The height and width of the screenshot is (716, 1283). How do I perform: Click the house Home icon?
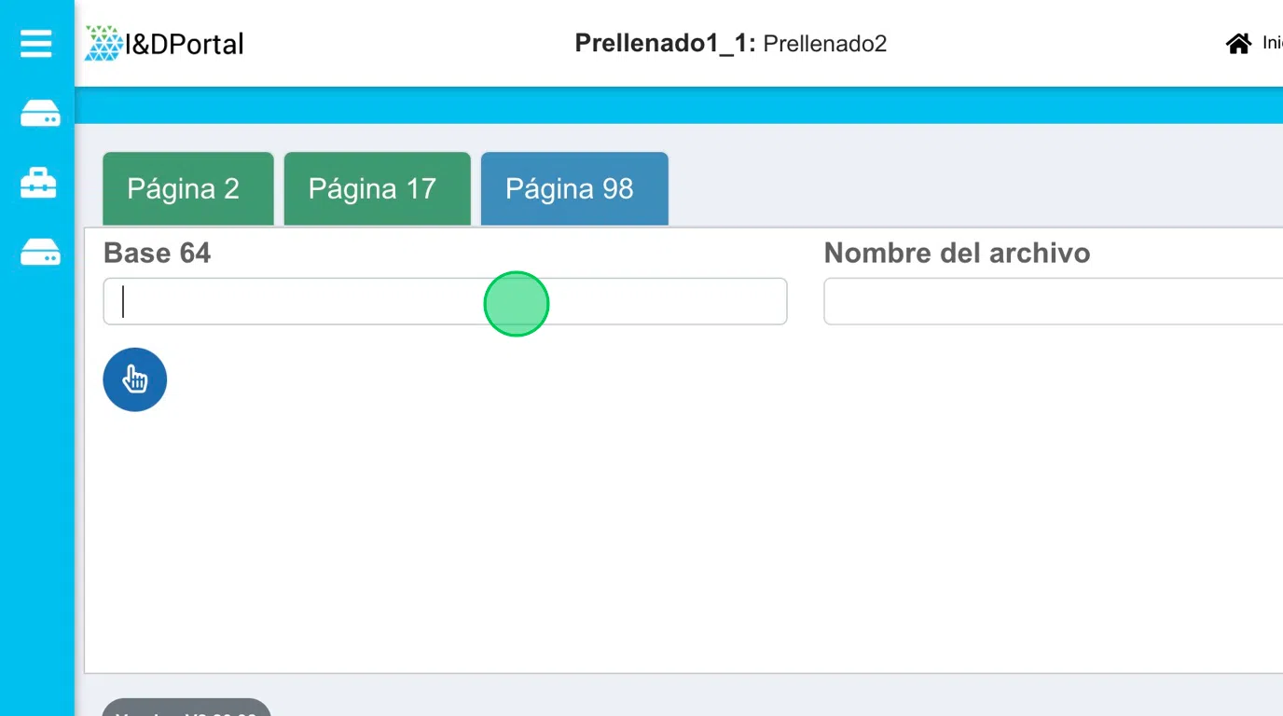pos(1238,43)
